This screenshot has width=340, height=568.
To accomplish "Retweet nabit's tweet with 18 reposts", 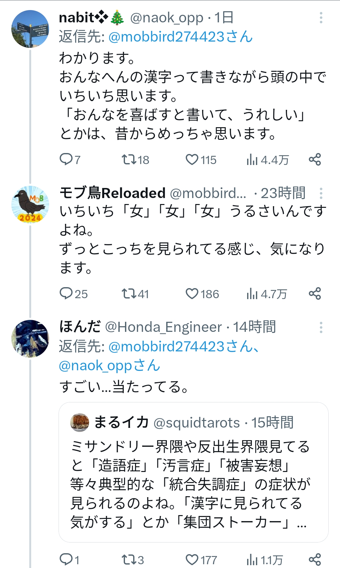I will [135, 160].
